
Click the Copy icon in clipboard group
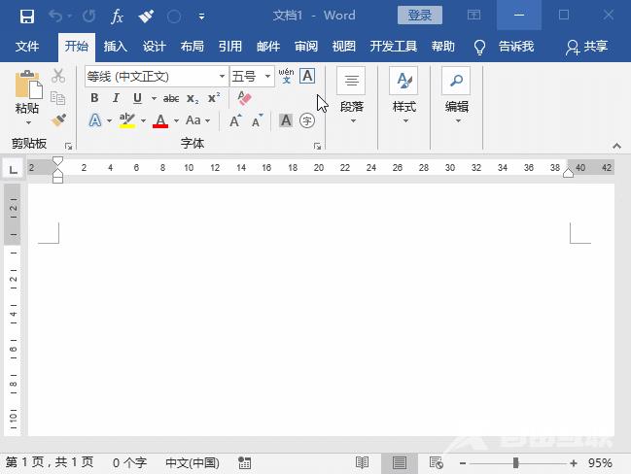(x=57, y=98)
